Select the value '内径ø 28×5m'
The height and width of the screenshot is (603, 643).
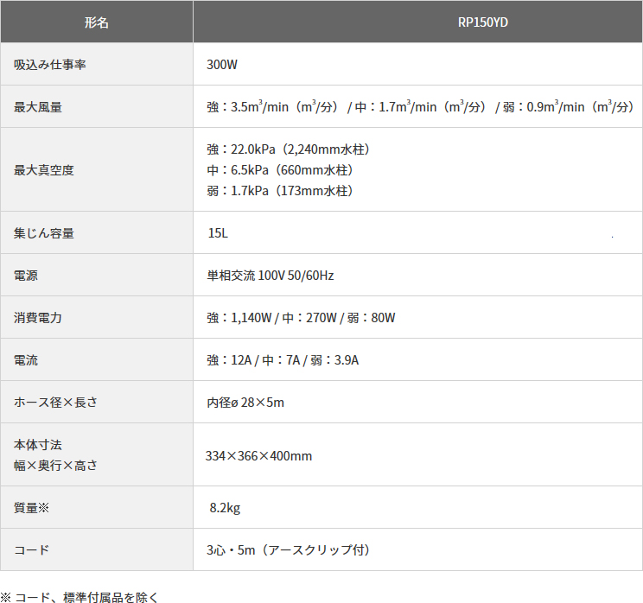(245, 402)
